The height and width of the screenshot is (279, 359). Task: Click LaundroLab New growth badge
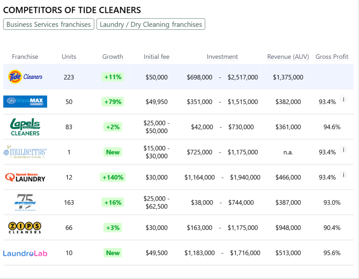click(113, 253)
